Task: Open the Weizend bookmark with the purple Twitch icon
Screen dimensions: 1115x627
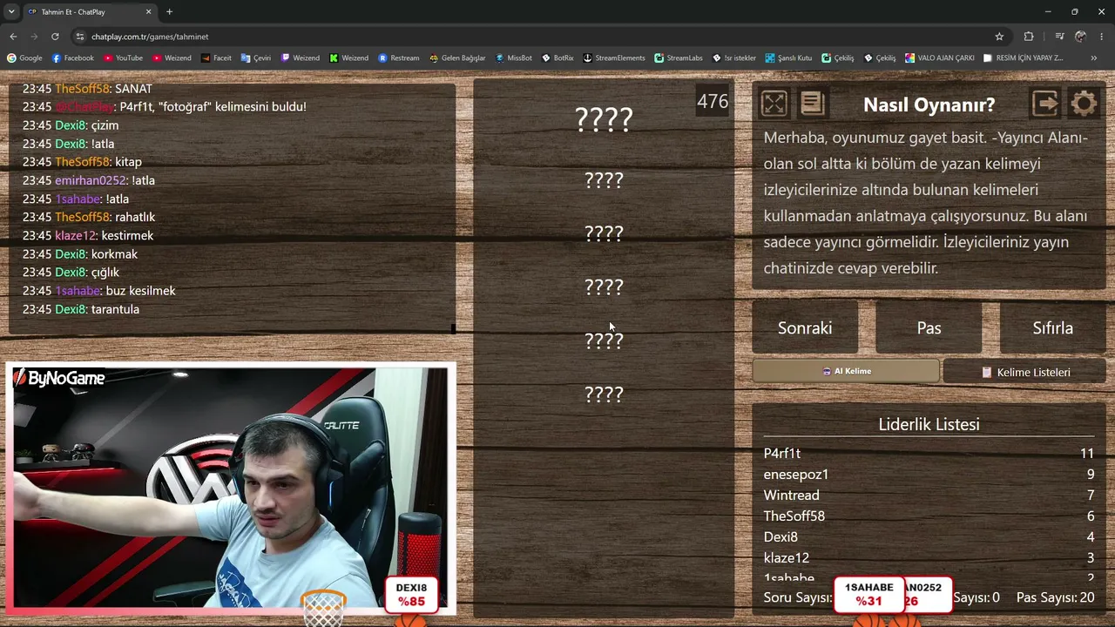Action: tap(301, 58)
